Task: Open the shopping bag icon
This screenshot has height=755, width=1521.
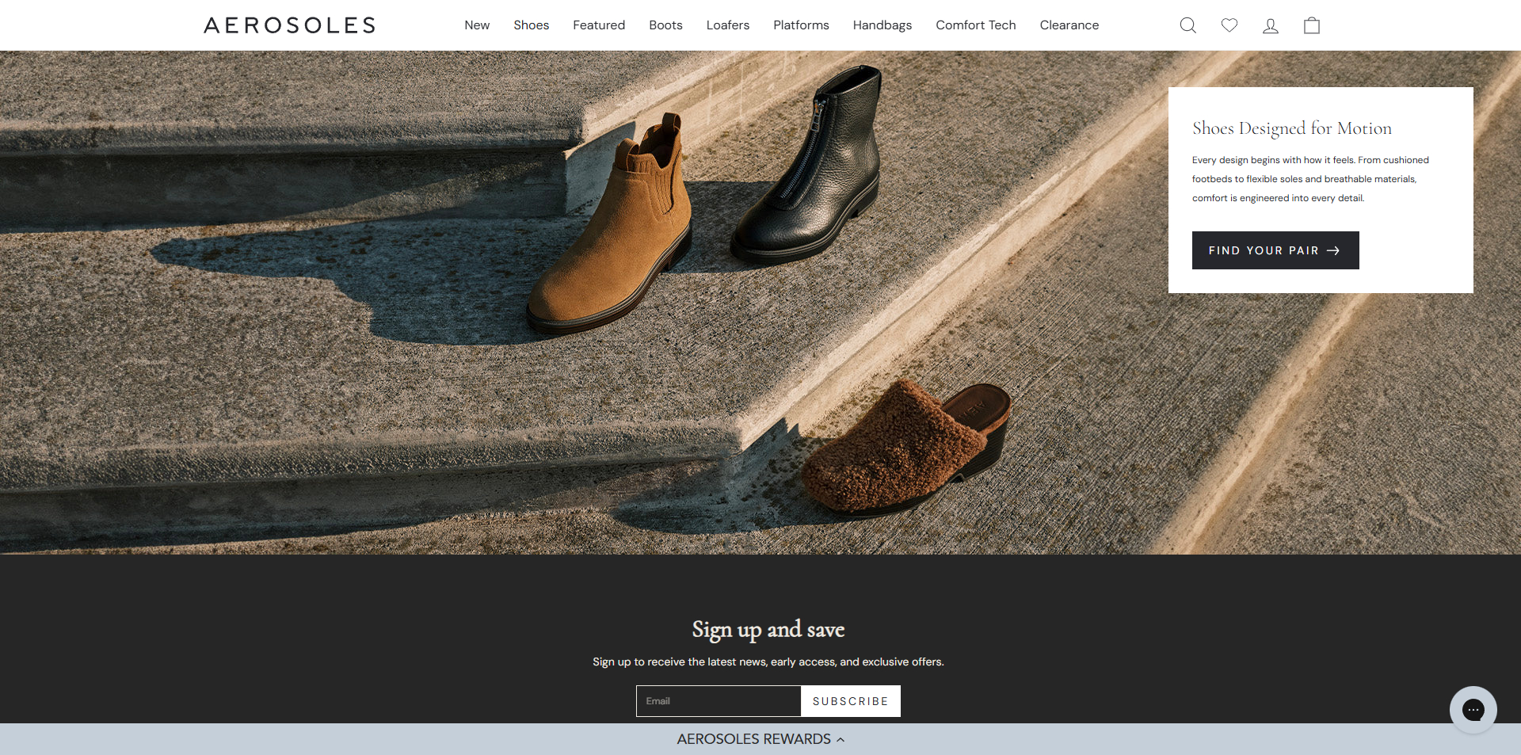Action: tap(1311, 25)
